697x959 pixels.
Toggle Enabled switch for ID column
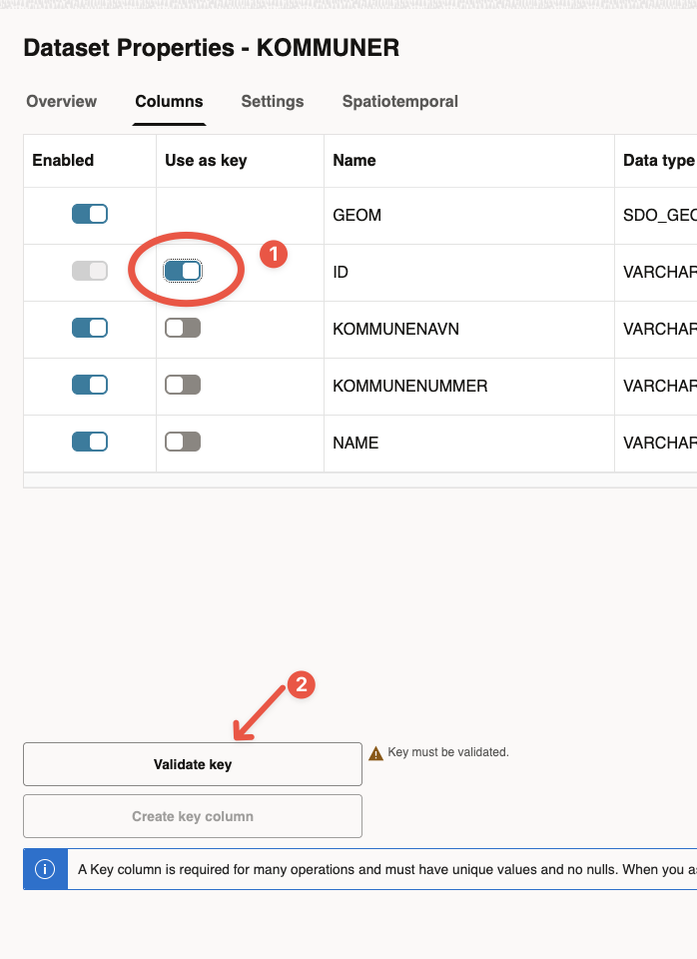(x=90, y=271)
